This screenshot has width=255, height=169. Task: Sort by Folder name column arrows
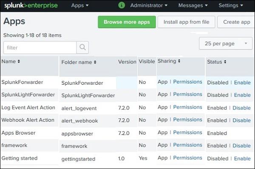95,62
